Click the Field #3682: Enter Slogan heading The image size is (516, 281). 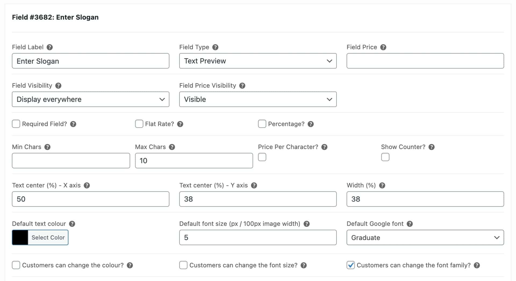coord(55,17)
